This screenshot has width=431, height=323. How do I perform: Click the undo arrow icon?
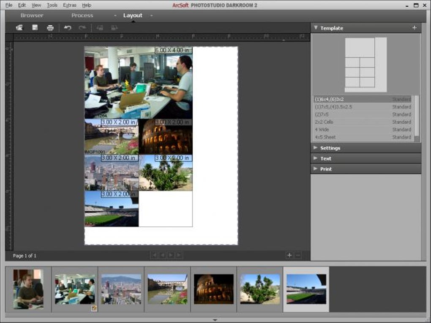pyautogui.click(x=68, y=28)
